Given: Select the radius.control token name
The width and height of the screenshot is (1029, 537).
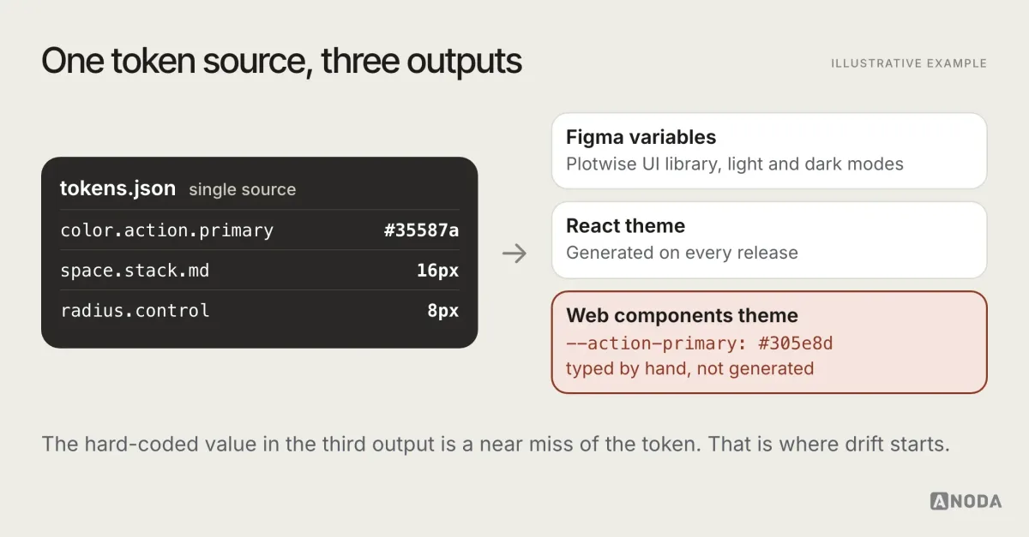Looking at the screenshot, I should pos(135,310).
